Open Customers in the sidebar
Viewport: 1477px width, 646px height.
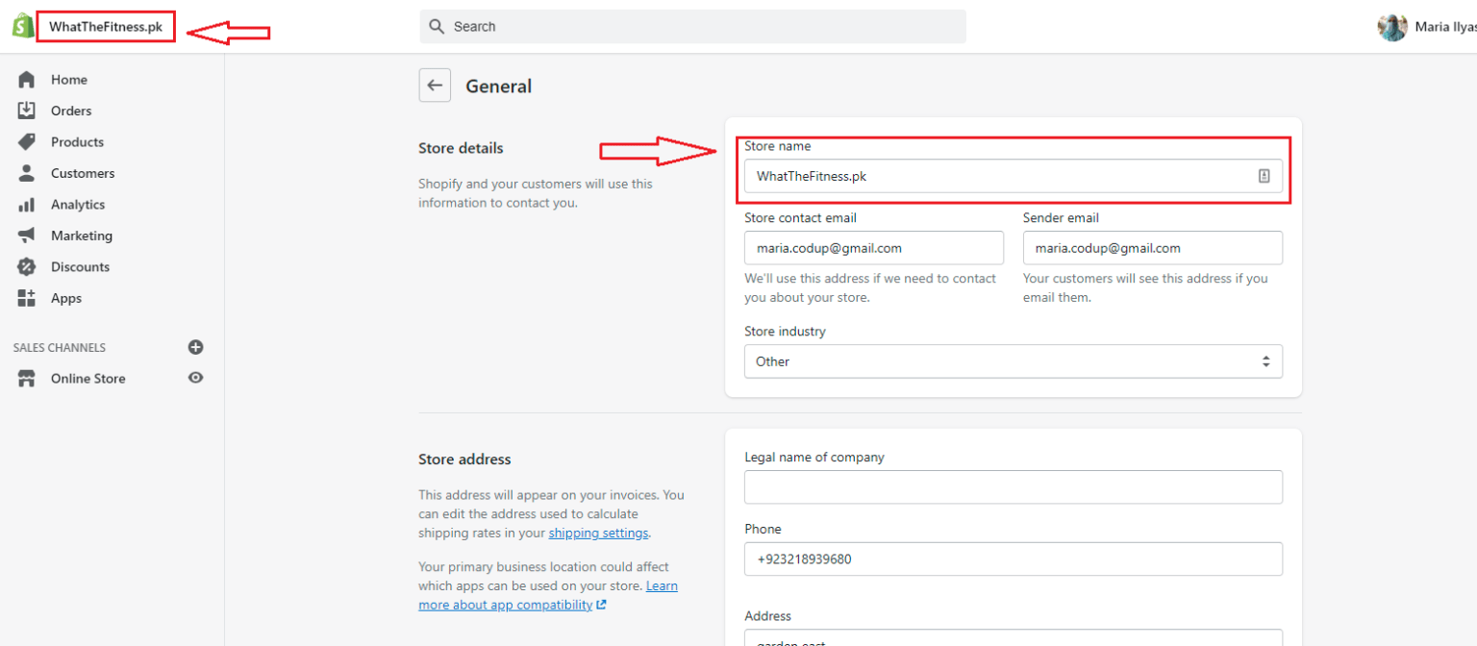[x=82, y=173]
